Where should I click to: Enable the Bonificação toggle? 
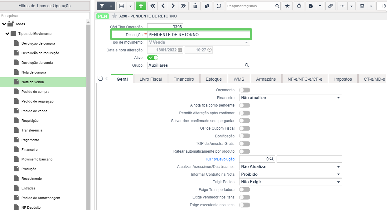click(244, 136)
